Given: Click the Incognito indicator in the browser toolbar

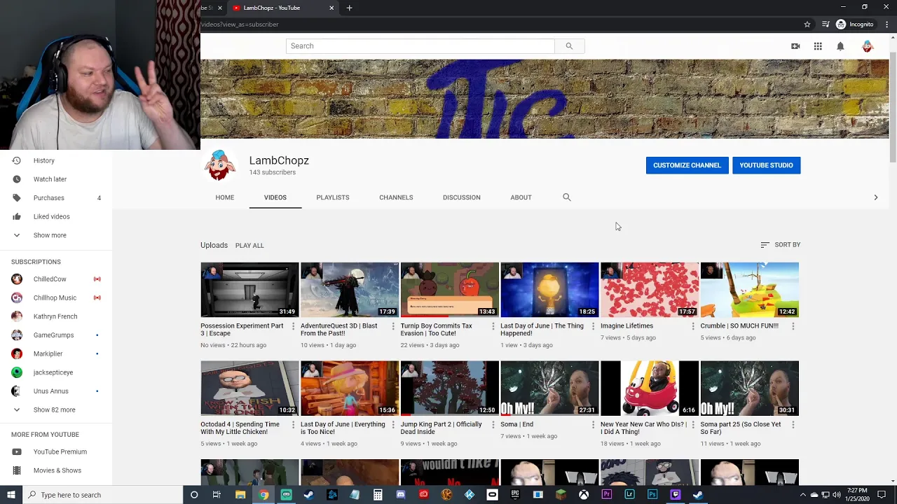Looking at the screenshot, I should pos(855,24).
